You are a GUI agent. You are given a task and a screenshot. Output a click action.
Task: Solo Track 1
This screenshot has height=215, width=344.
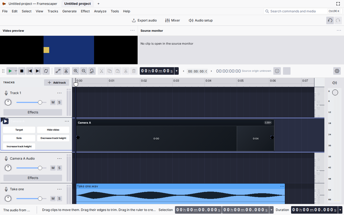[x=59, y=102]
